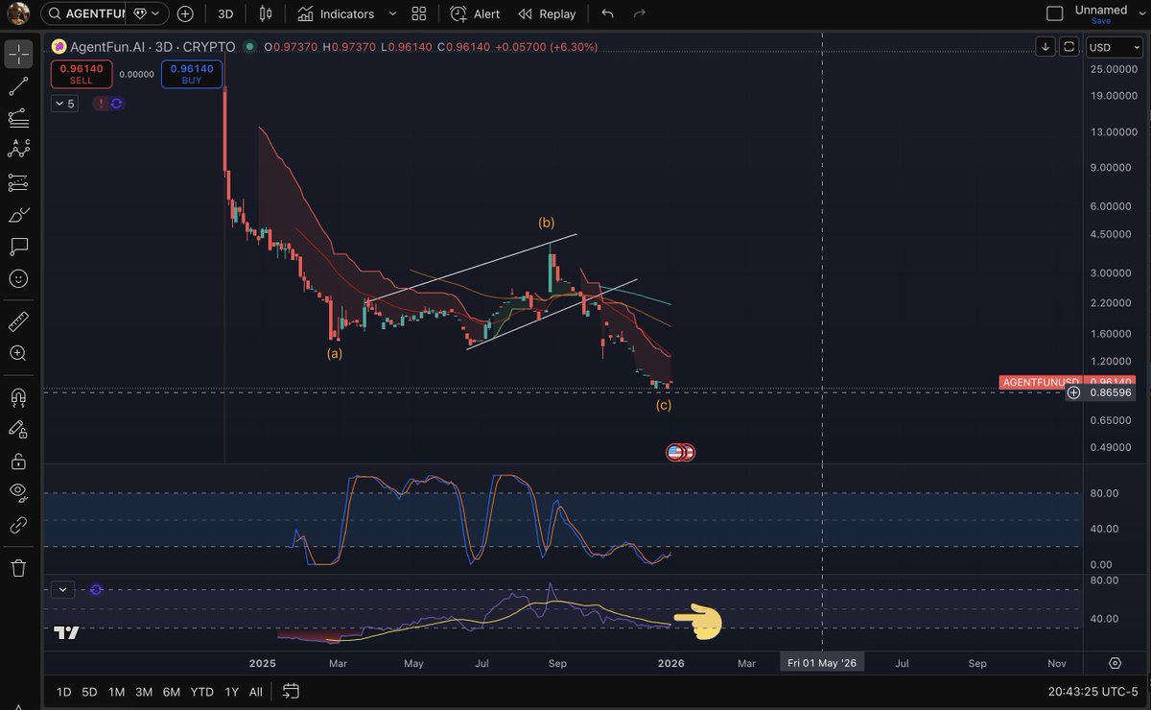Image resolution: width=1151 pixels, height=710 pixels.
Task: Toggle stay in drawing mode
Action: click(x=18, y=429)
